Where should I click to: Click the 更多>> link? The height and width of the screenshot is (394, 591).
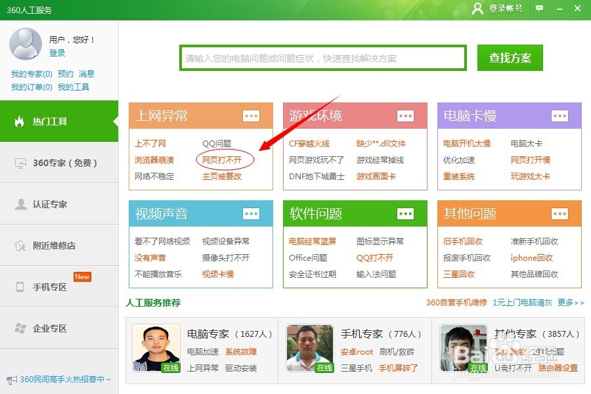[571, 302]
